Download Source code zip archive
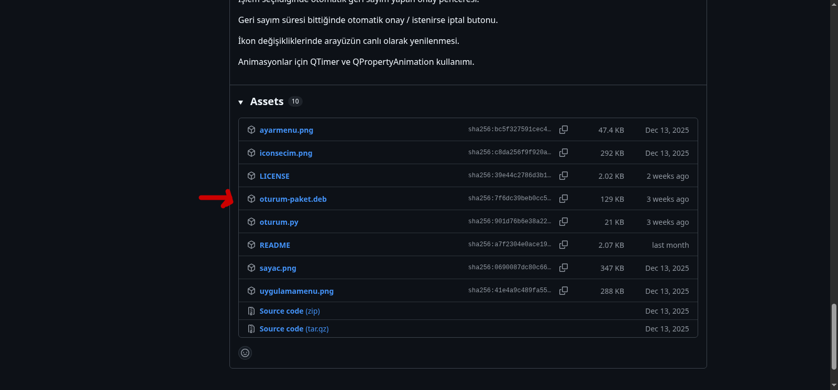 [289, 311]
